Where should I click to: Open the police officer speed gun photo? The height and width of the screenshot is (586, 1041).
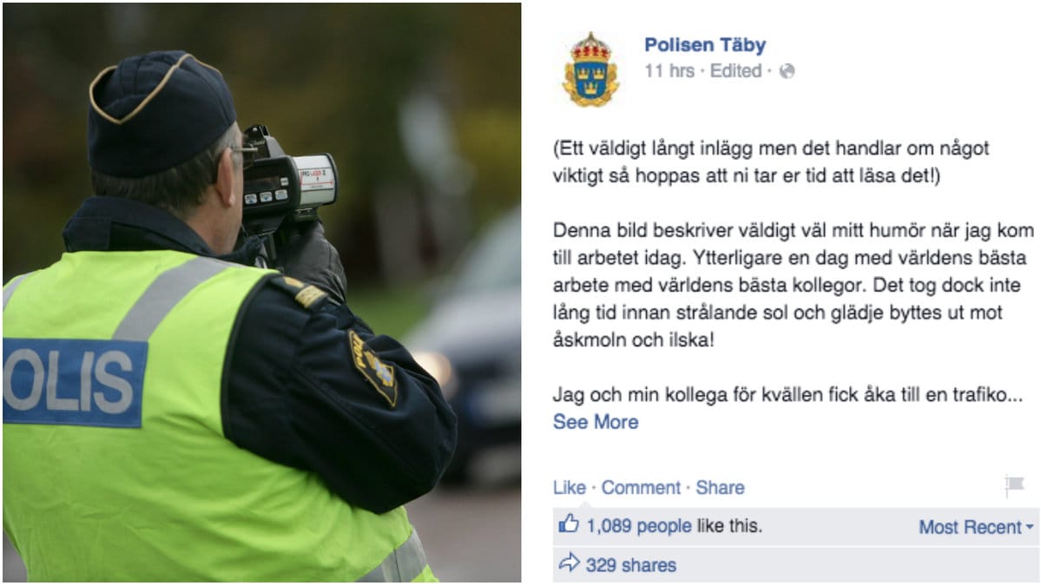(261, 293)
